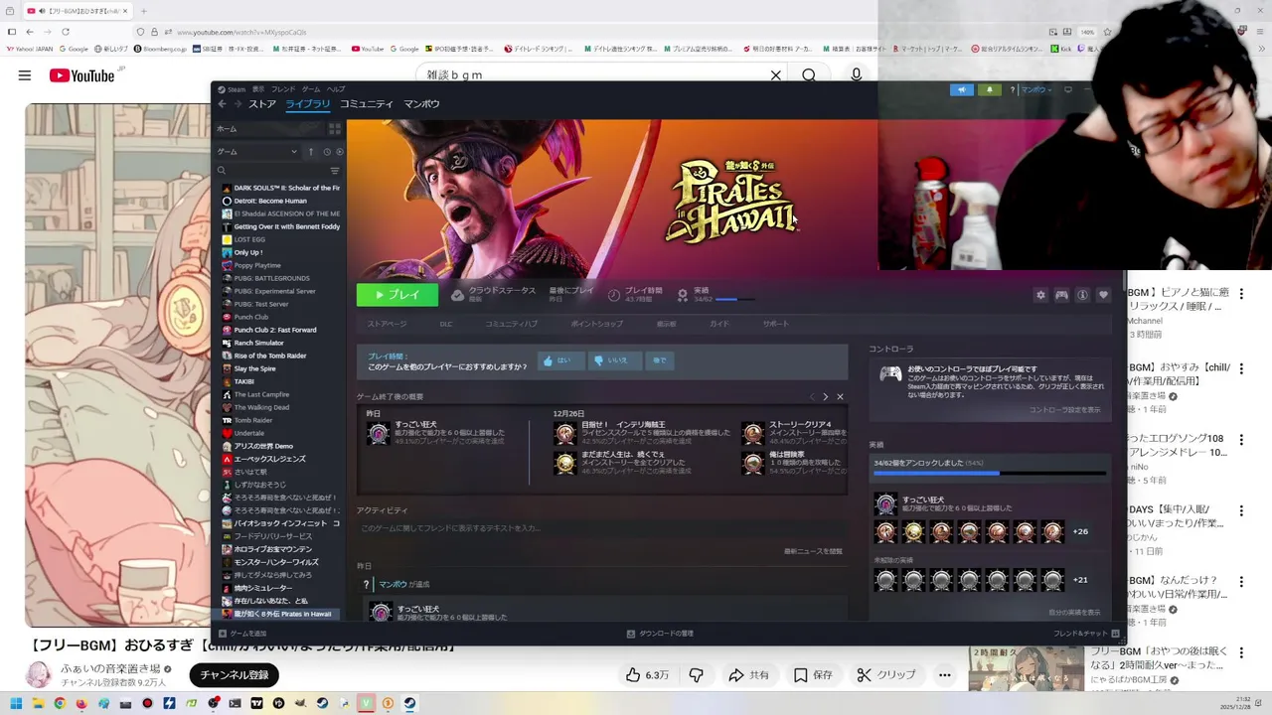Go to next post-game summary page
Screen dimensions: 1272x715
[825, 397]
